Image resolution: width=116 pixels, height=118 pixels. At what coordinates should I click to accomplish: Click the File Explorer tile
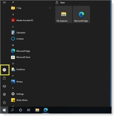(64, 14)
